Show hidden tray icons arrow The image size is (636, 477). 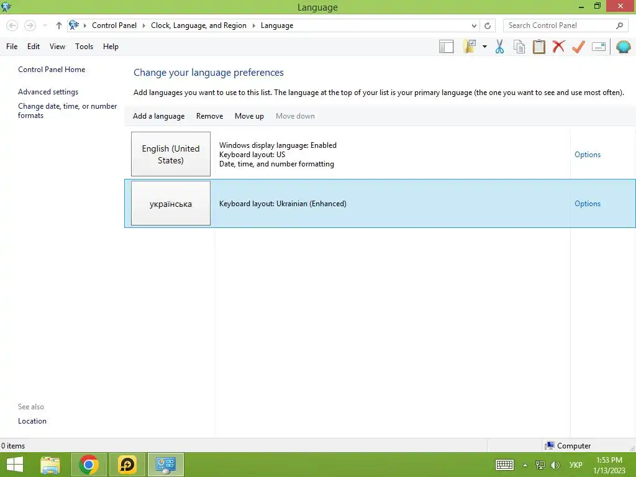525,465
